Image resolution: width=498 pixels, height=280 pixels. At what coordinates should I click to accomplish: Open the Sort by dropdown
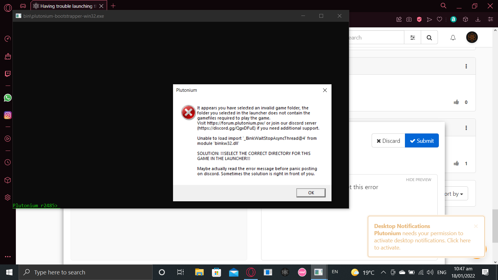tap(456, 194)
